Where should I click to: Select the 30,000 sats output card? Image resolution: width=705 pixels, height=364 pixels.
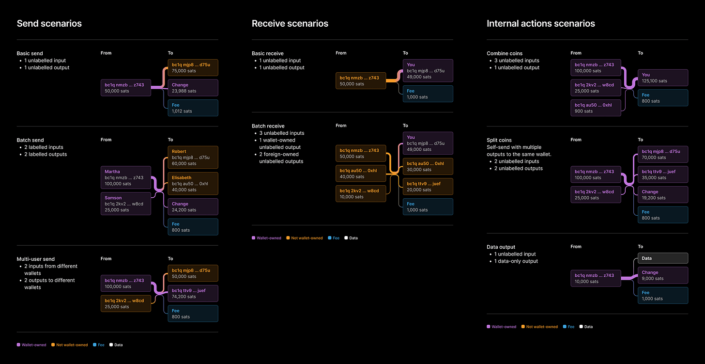point(428,166)
